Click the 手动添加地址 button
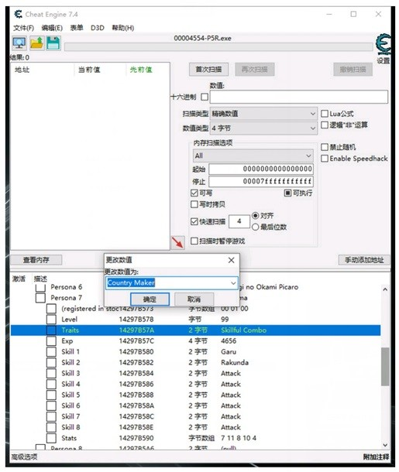Viewport: 399px width, 472px height. point(364,260)
